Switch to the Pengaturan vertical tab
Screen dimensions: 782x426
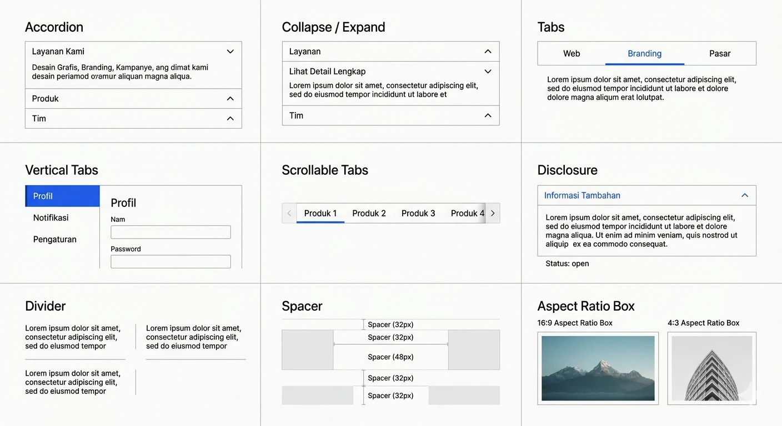[62, 240]
